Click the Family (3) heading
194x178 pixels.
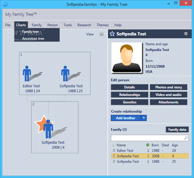[119, 130]
